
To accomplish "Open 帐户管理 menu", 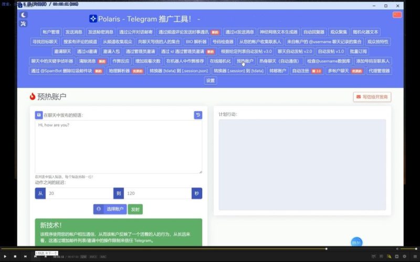I will click(51, 32).
